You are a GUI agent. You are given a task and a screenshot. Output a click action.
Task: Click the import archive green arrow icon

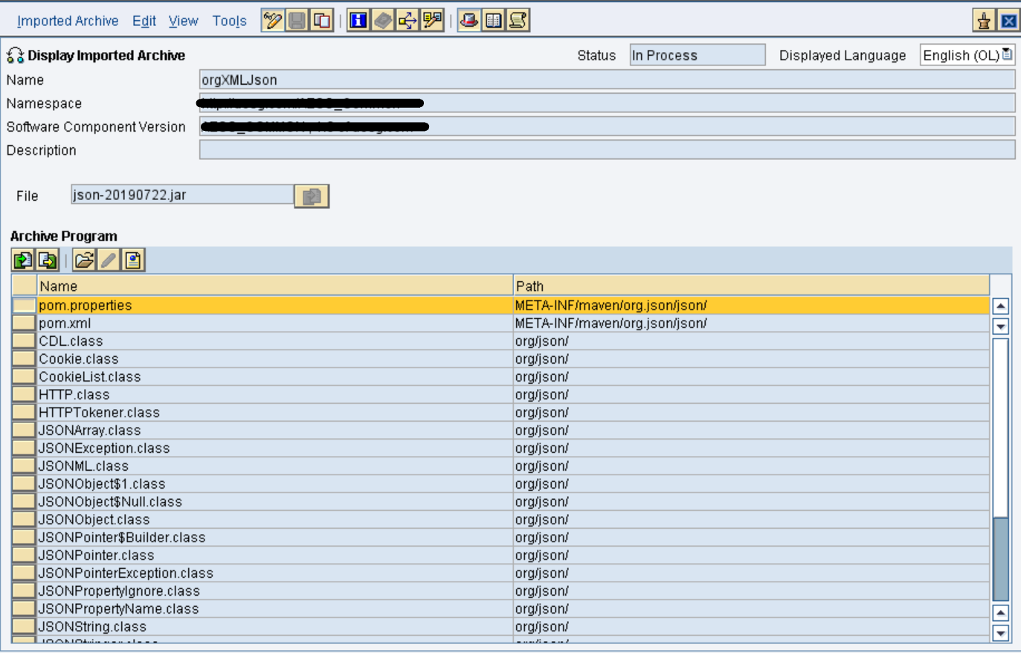click(23, 260)
